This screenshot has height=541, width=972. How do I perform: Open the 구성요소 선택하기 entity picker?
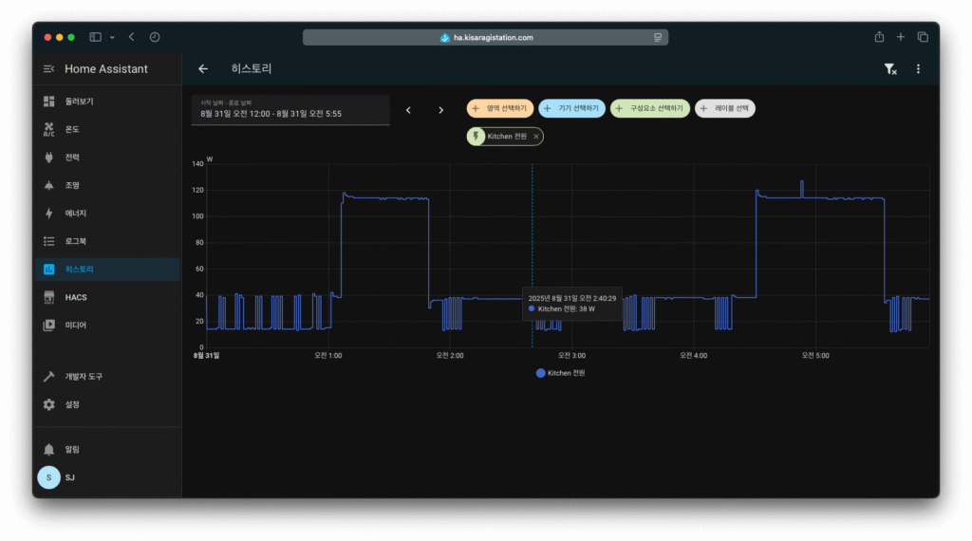point(649,109)
